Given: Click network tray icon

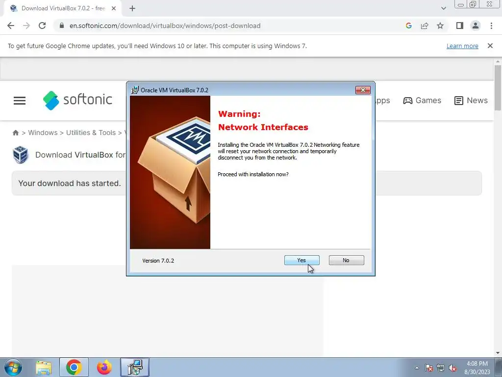Looking at the screenshot, I should click(441, 368).
